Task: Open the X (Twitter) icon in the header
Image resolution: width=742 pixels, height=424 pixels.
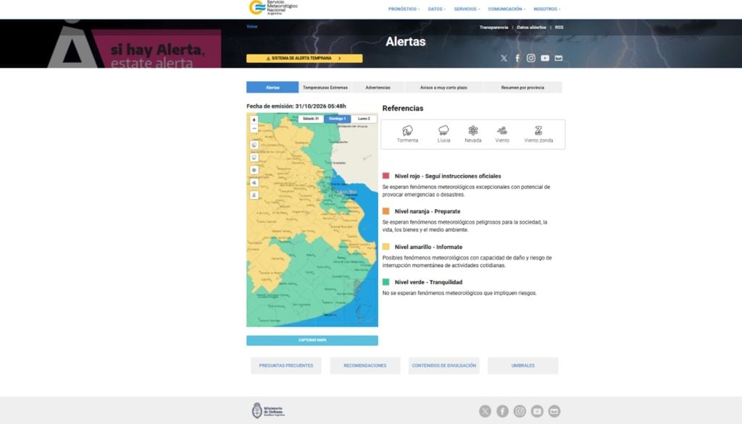Action: [x=504, y=58]
